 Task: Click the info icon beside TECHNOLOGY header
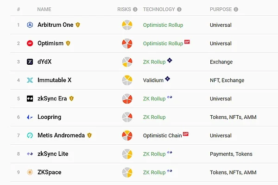tap(179, 9)
